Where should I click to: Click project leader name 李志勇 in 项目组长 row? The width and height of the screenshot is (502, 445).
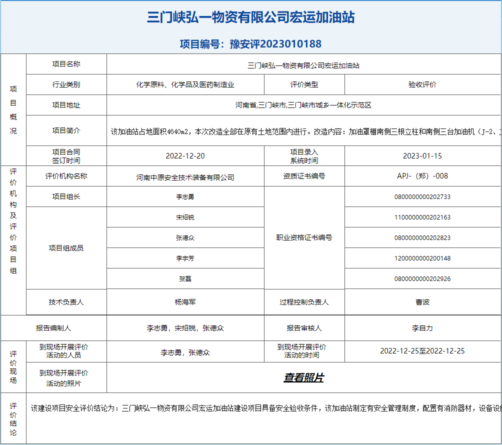pyautogui.click(x=185, y=196)
